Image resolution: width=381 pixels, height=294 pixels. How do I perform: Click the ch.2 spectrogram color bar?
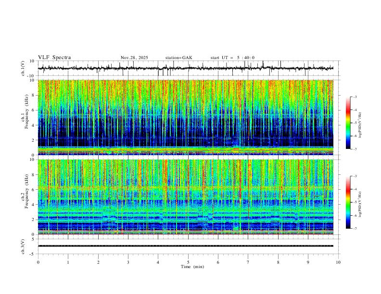pos(348,202)
